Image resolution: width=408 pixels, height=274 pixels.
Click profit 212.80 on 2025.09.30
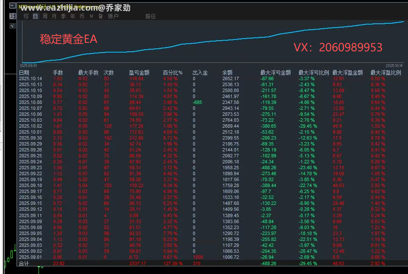coord(136,138)
